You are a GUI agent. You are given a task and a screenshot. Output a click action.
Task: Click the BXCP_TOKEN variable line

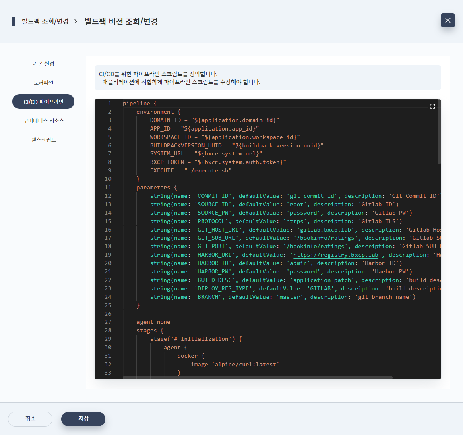[x=218, y=162]
